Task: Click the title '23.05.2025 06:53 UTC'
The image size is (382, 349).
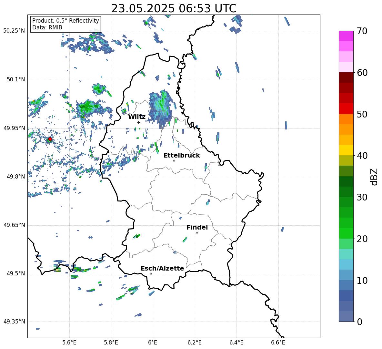Action: point(174,8)
